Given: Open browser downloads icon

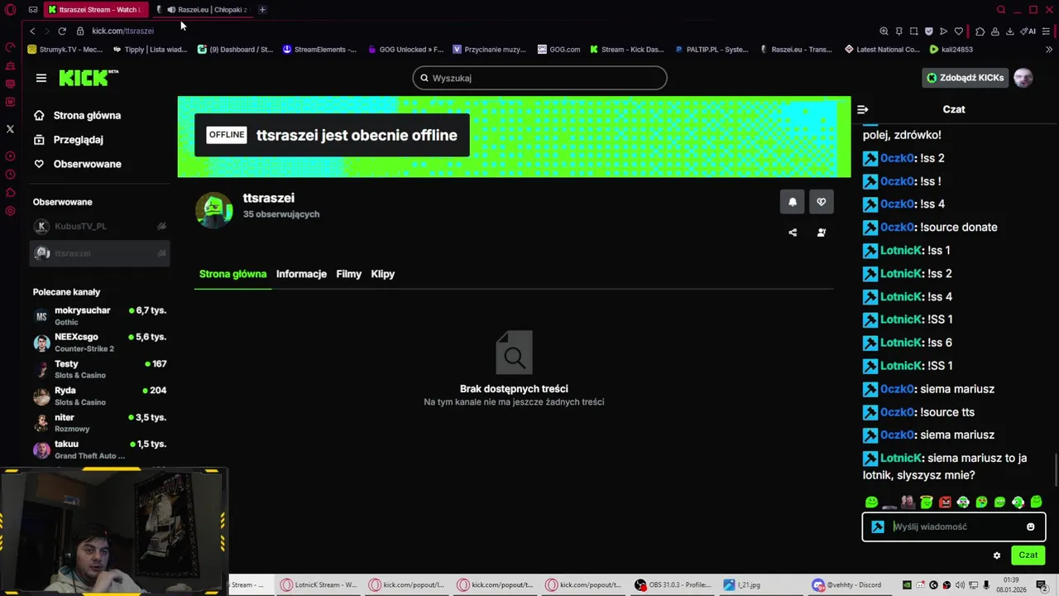Looking at the screenshot, I should [1009, 31].
